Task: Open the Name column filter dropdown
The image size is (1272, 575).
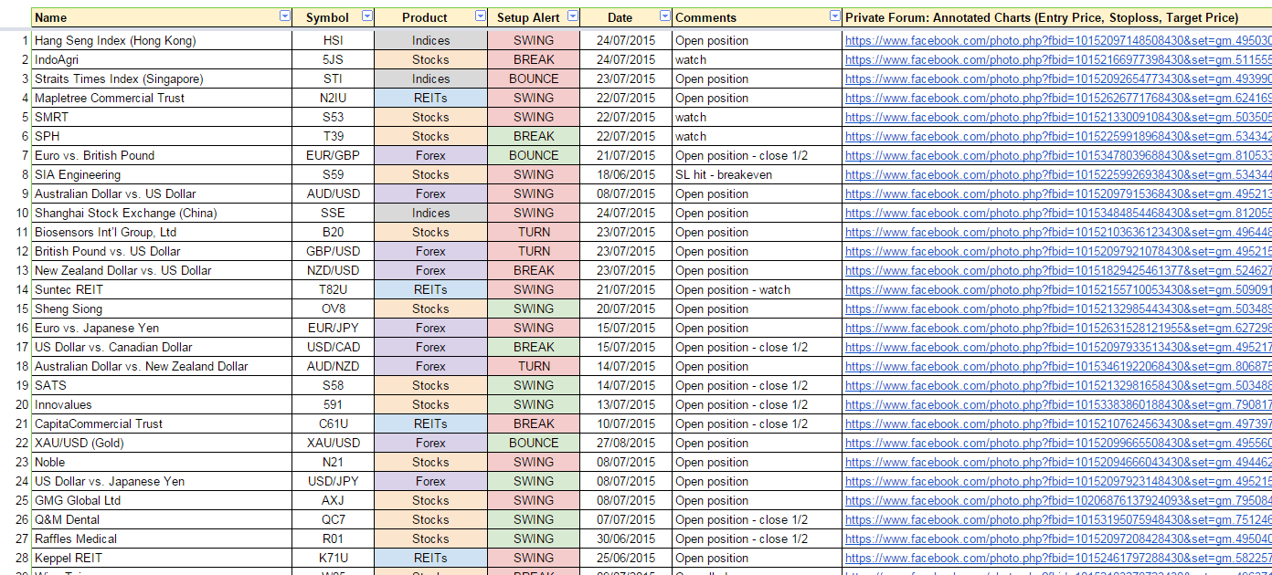Action: 285,16
